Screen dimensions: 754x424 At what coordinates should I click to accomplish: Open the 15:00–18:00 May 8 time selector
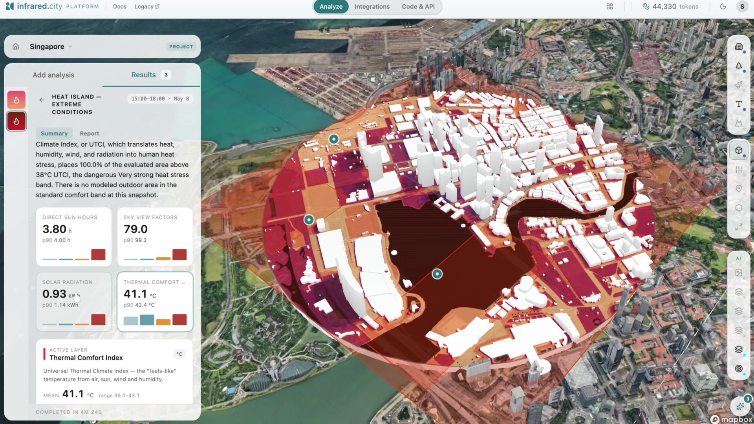tap(160, 99)
